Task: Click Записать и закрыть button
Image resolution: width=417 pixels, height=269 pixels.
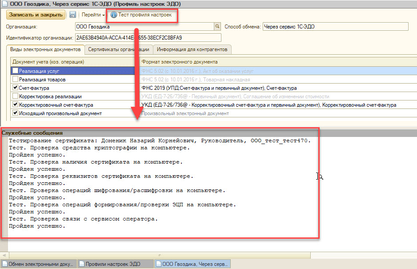Action: 36,15
